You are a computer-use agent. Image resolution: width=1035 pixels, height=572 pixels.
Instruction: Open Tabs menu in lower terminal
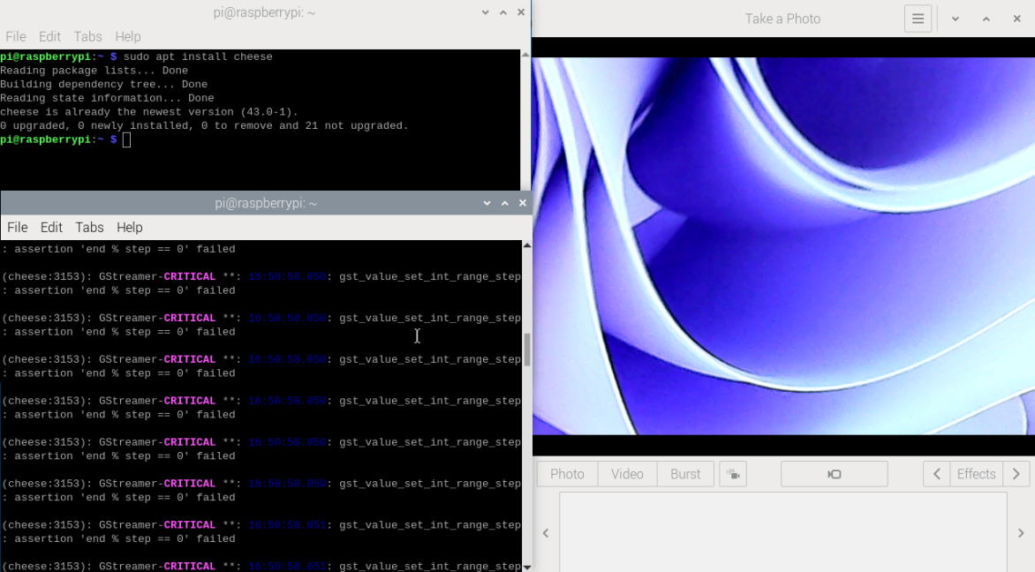click(x=90, y=228)
